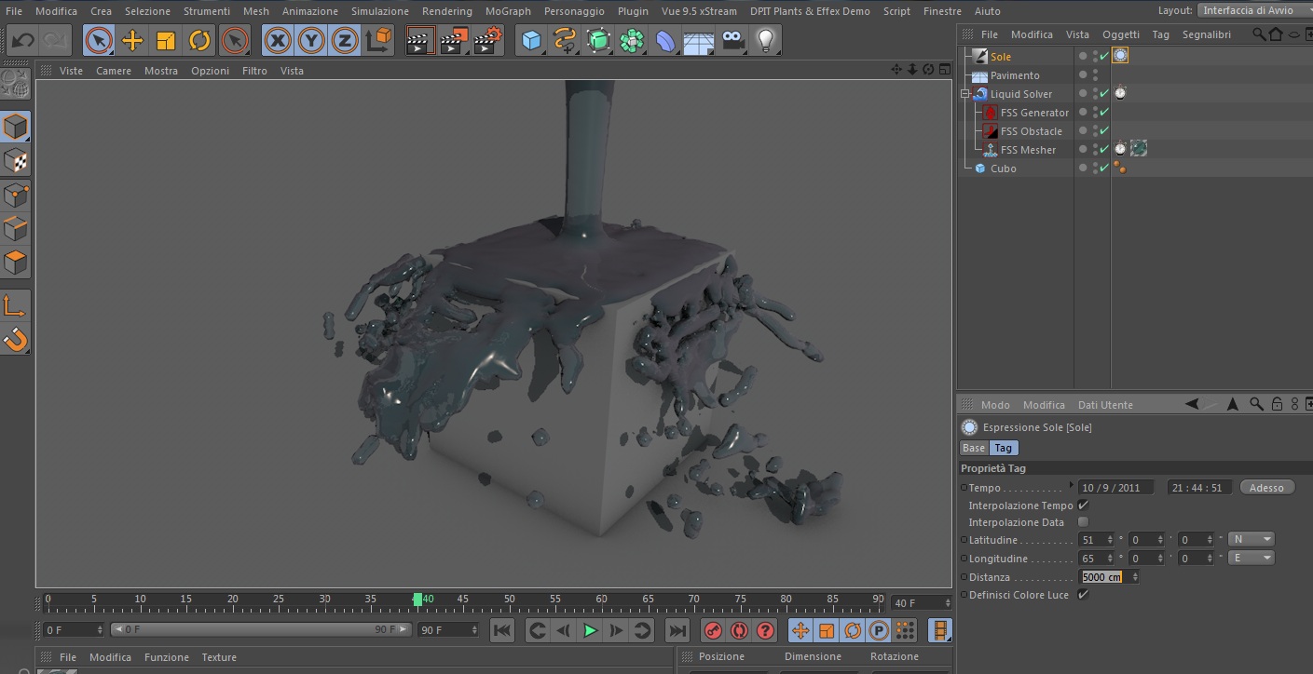Click the Camera object icon
The width and height of the screenshot is (1313, 674).
pyautogui.click(x=733, y=40)
